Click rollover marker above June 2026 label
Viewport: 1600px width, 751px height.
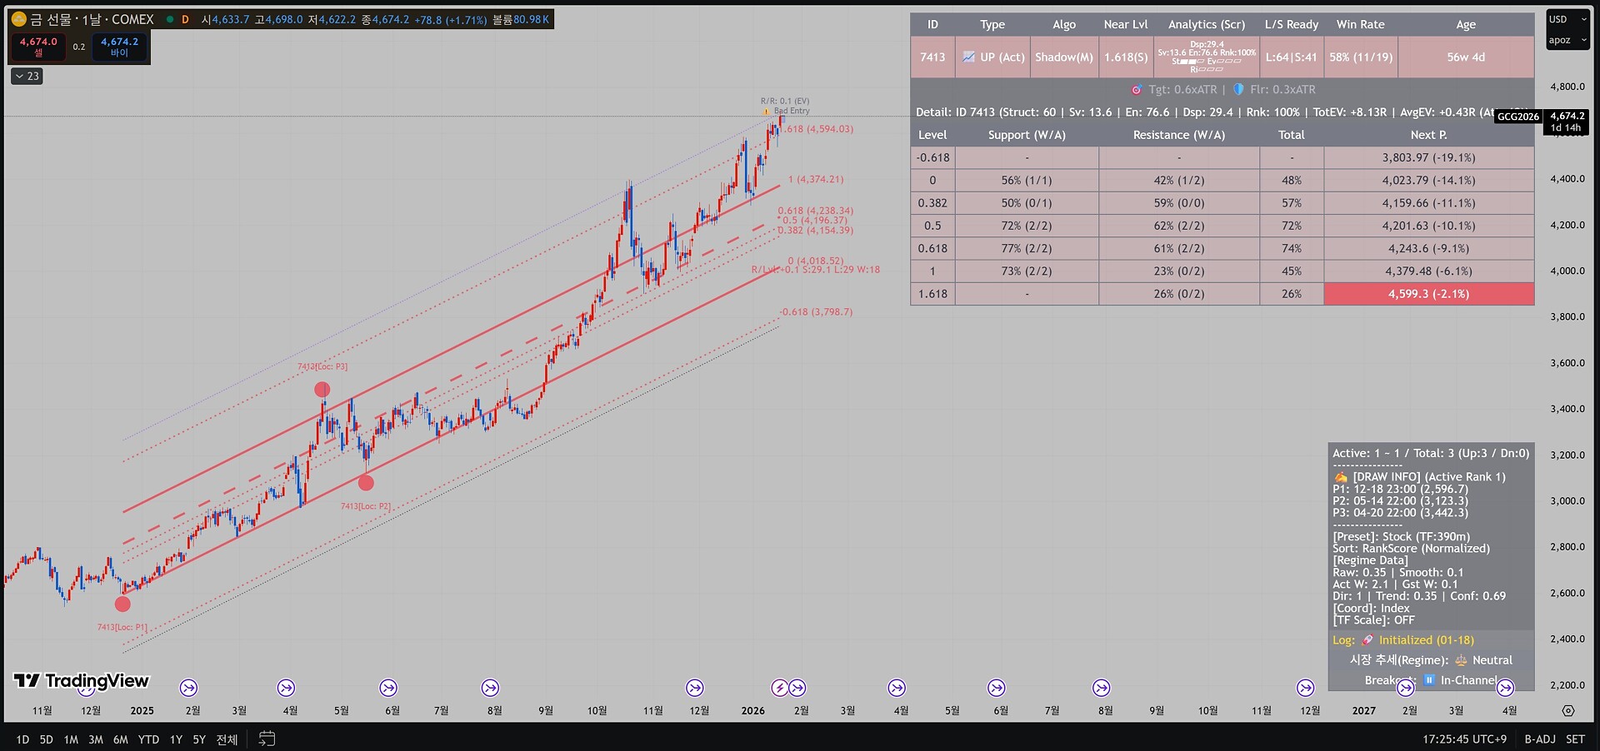997,688
